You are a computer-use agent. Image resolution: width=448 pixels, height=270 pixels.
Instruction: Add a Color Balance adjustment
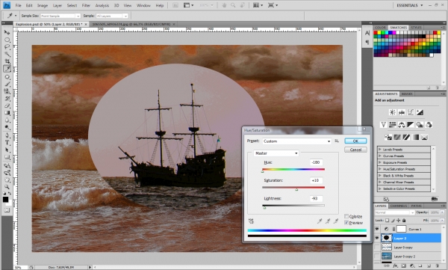[402, 125]
